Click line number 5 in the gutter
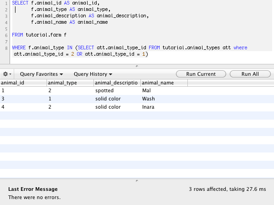Screen dimensions: 274x205 [6, 29]
